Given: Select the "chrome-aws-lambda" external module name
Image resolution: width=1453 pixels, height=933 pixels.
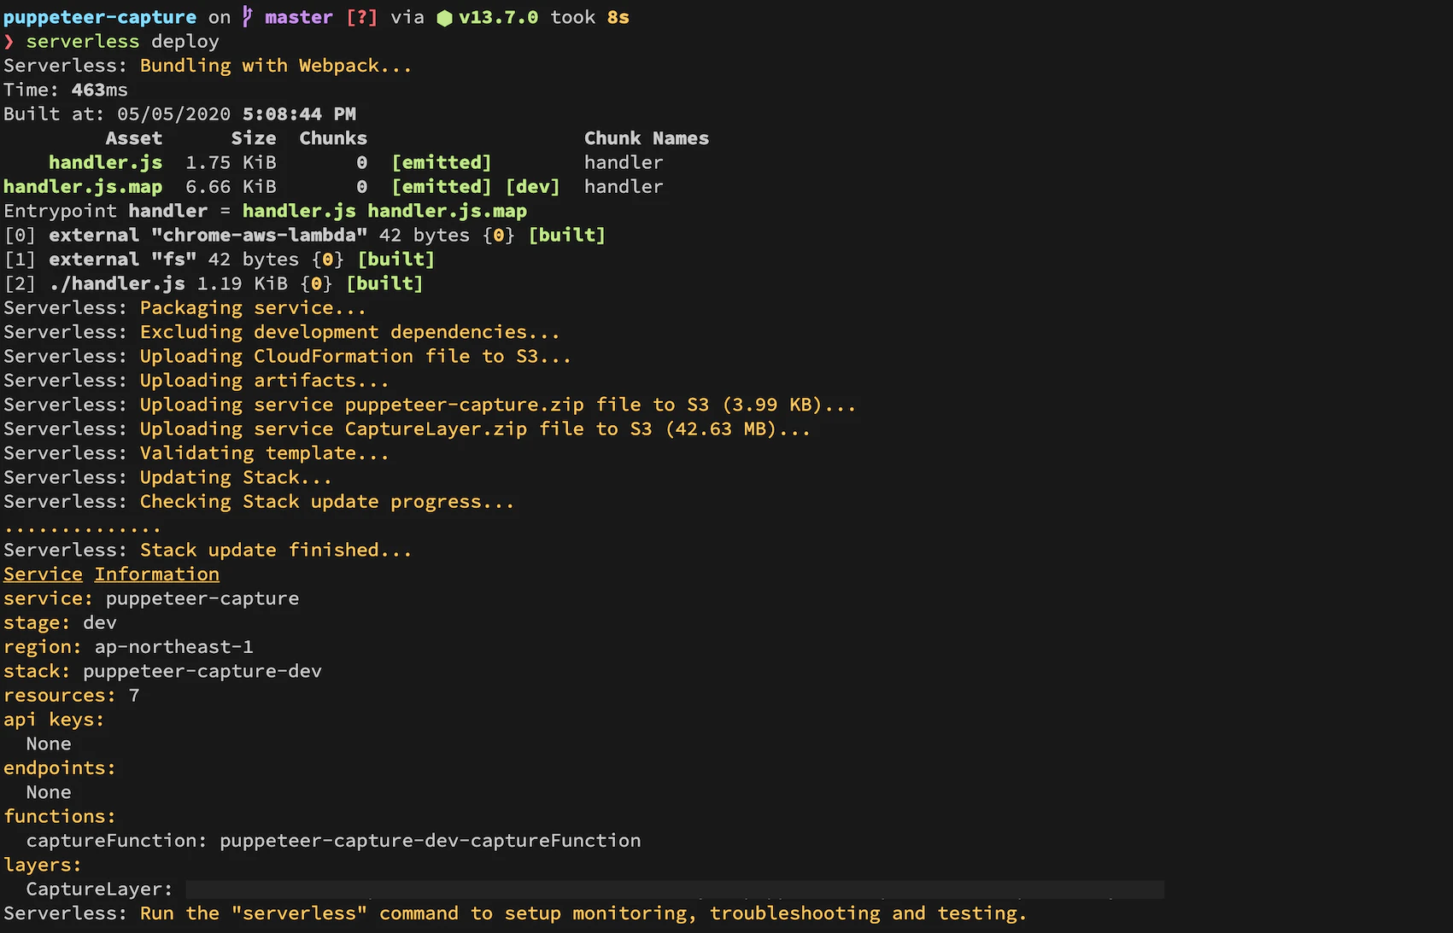Looking at the screenshot, I should pos(260,235).
